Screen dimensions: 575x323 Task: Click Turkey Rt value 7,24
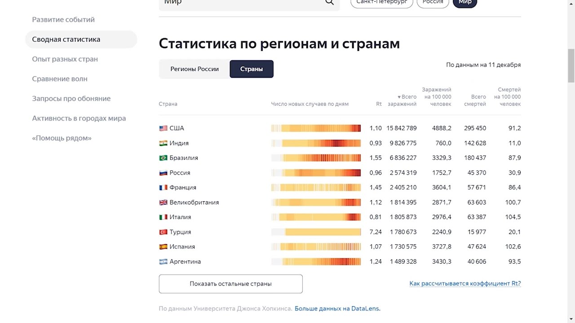[376, 232]
